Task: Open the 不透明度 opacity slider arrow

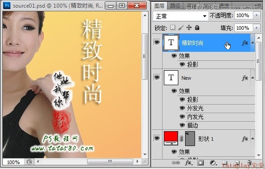Action: coord(257,15)
